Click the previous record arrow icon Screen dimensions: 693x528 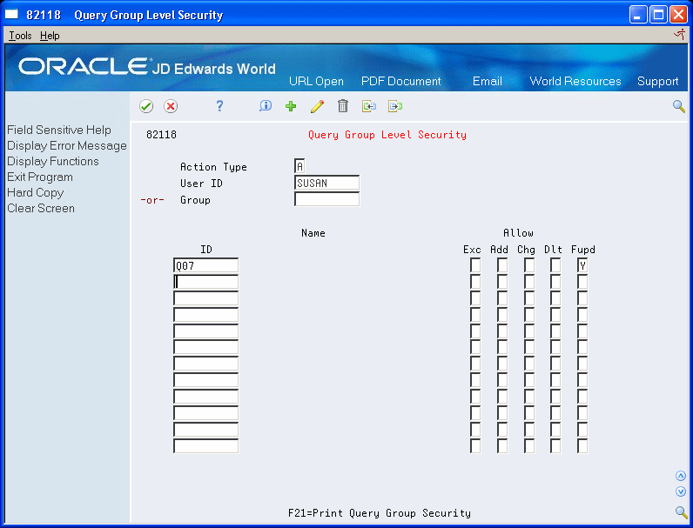pos(369,106)
